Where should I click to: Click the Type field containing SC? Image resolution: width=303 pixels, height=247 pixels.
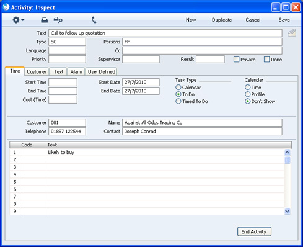pos(67,42)
